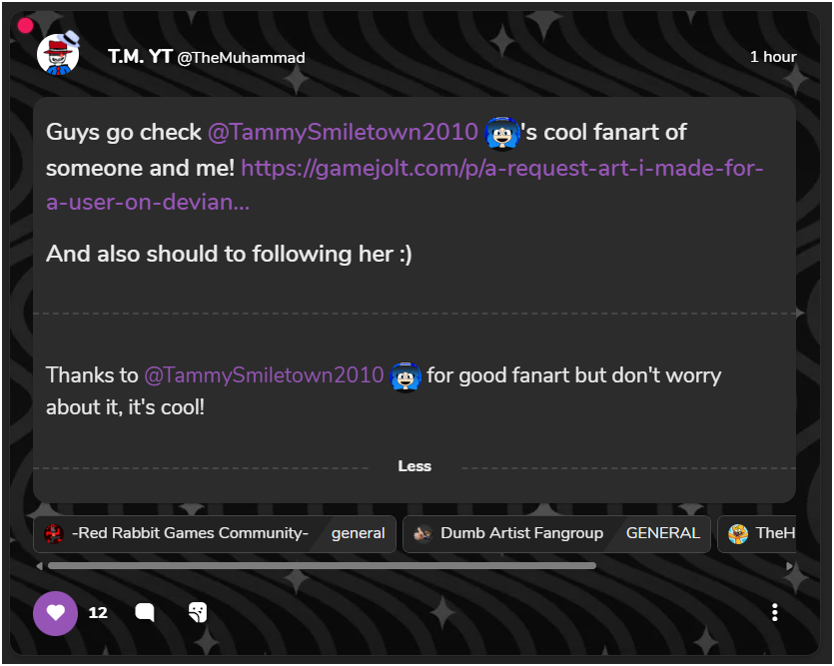The width and height of the screenshot is (834, 666).
Task: Select the GENERAL channel of Dumb Artist Fangroup
Action: coord(662,533)
